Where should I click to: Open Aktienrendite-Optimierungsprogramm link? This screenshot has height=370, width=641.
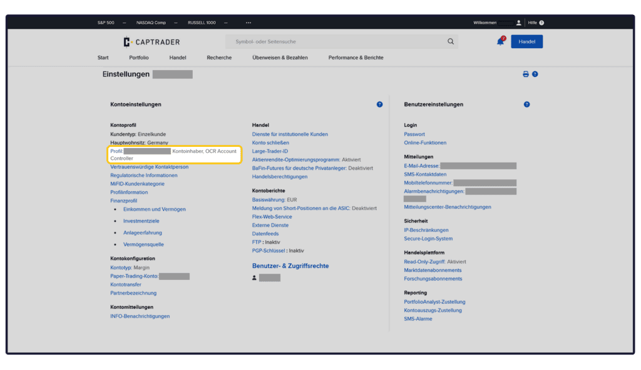coord(296,159)
